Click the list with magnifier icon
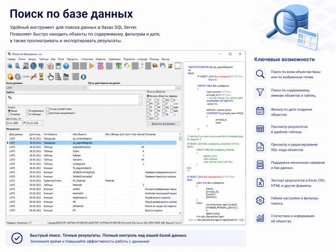Viewport: 336px width, 252px height. tap(18, 66)
